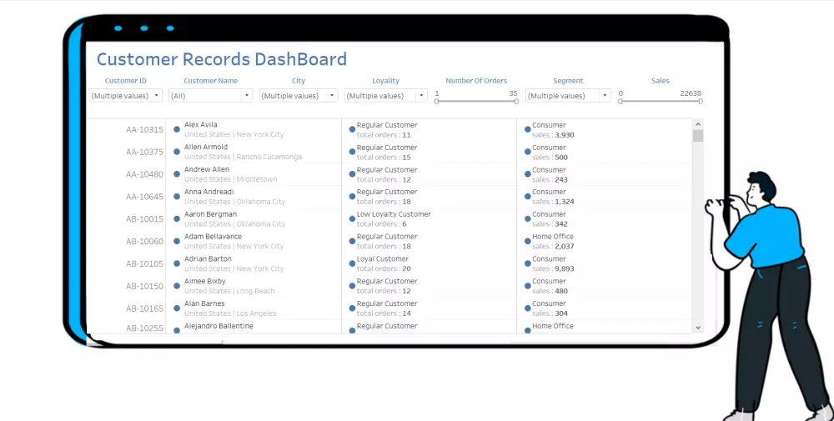Click the dot mark beside Allen Armold
This screenshot has height=421, width=834.
pos(177,152)
